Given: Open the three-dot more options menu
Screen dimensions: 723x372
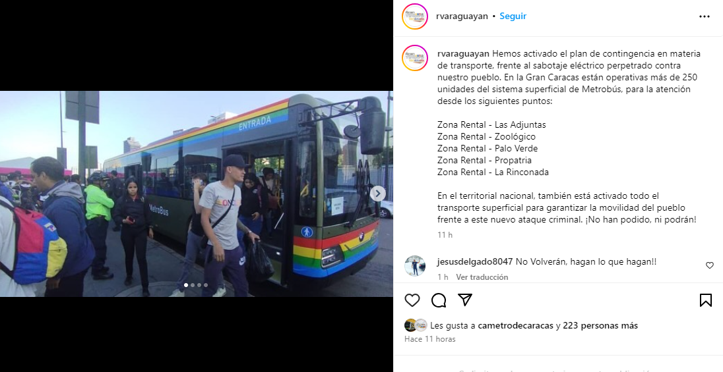Looking at the screenshot, I should click(704, 16).
